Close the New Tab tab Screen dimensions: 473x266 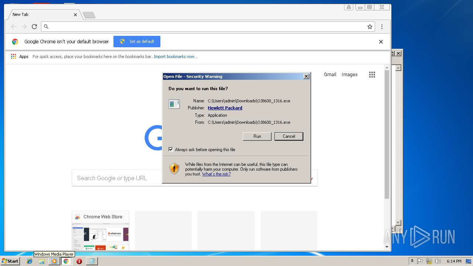pos(75,15)
